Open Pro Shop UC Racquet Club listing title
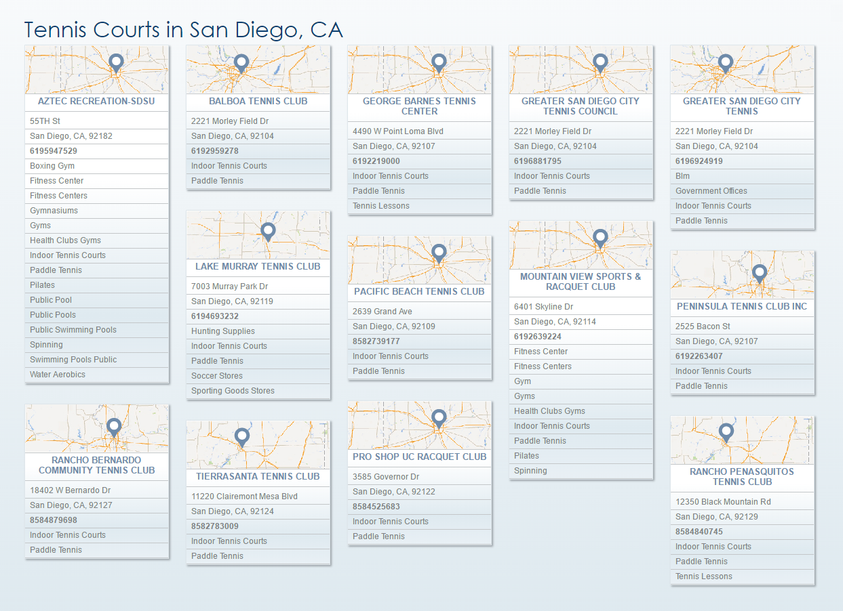The height and width of the screenshot is (611, 843). [419, 457]
